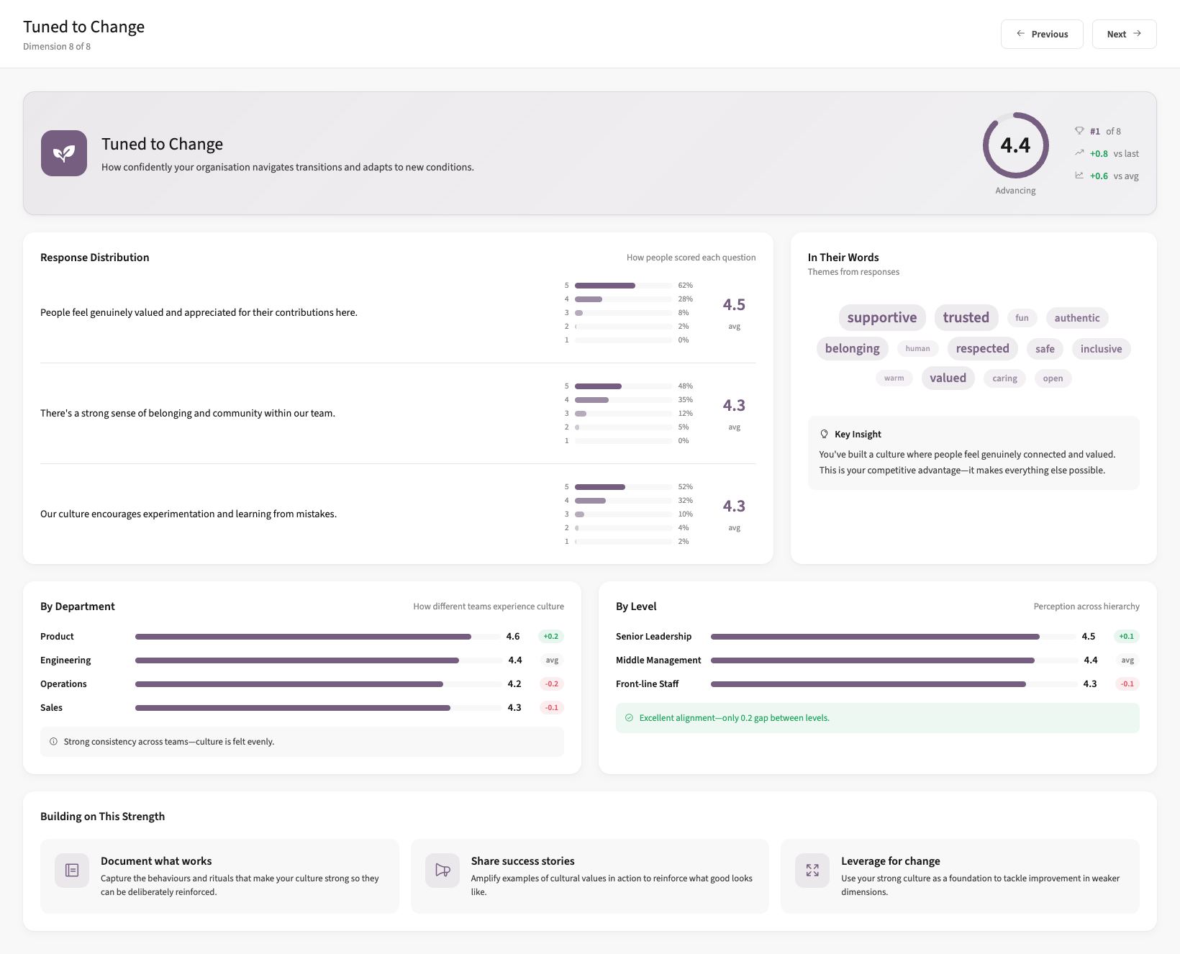Click the info icon next to consistency note
This screenshot has height=954, width=1180.
point(53,741)
